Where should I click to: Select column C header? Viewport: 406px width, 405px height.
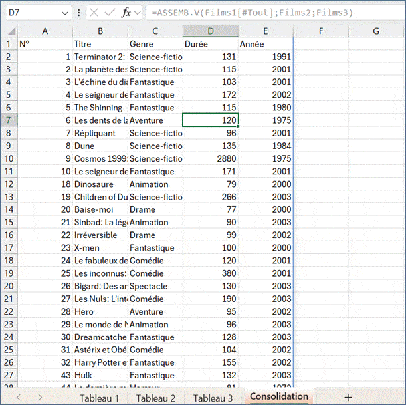[155, 31]
